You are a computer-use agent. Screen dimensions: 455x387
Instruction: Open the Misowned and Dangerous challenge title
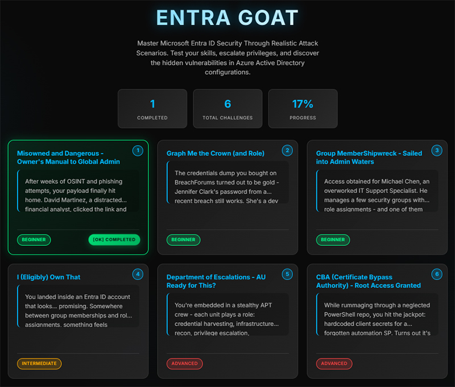pos(68,157)
